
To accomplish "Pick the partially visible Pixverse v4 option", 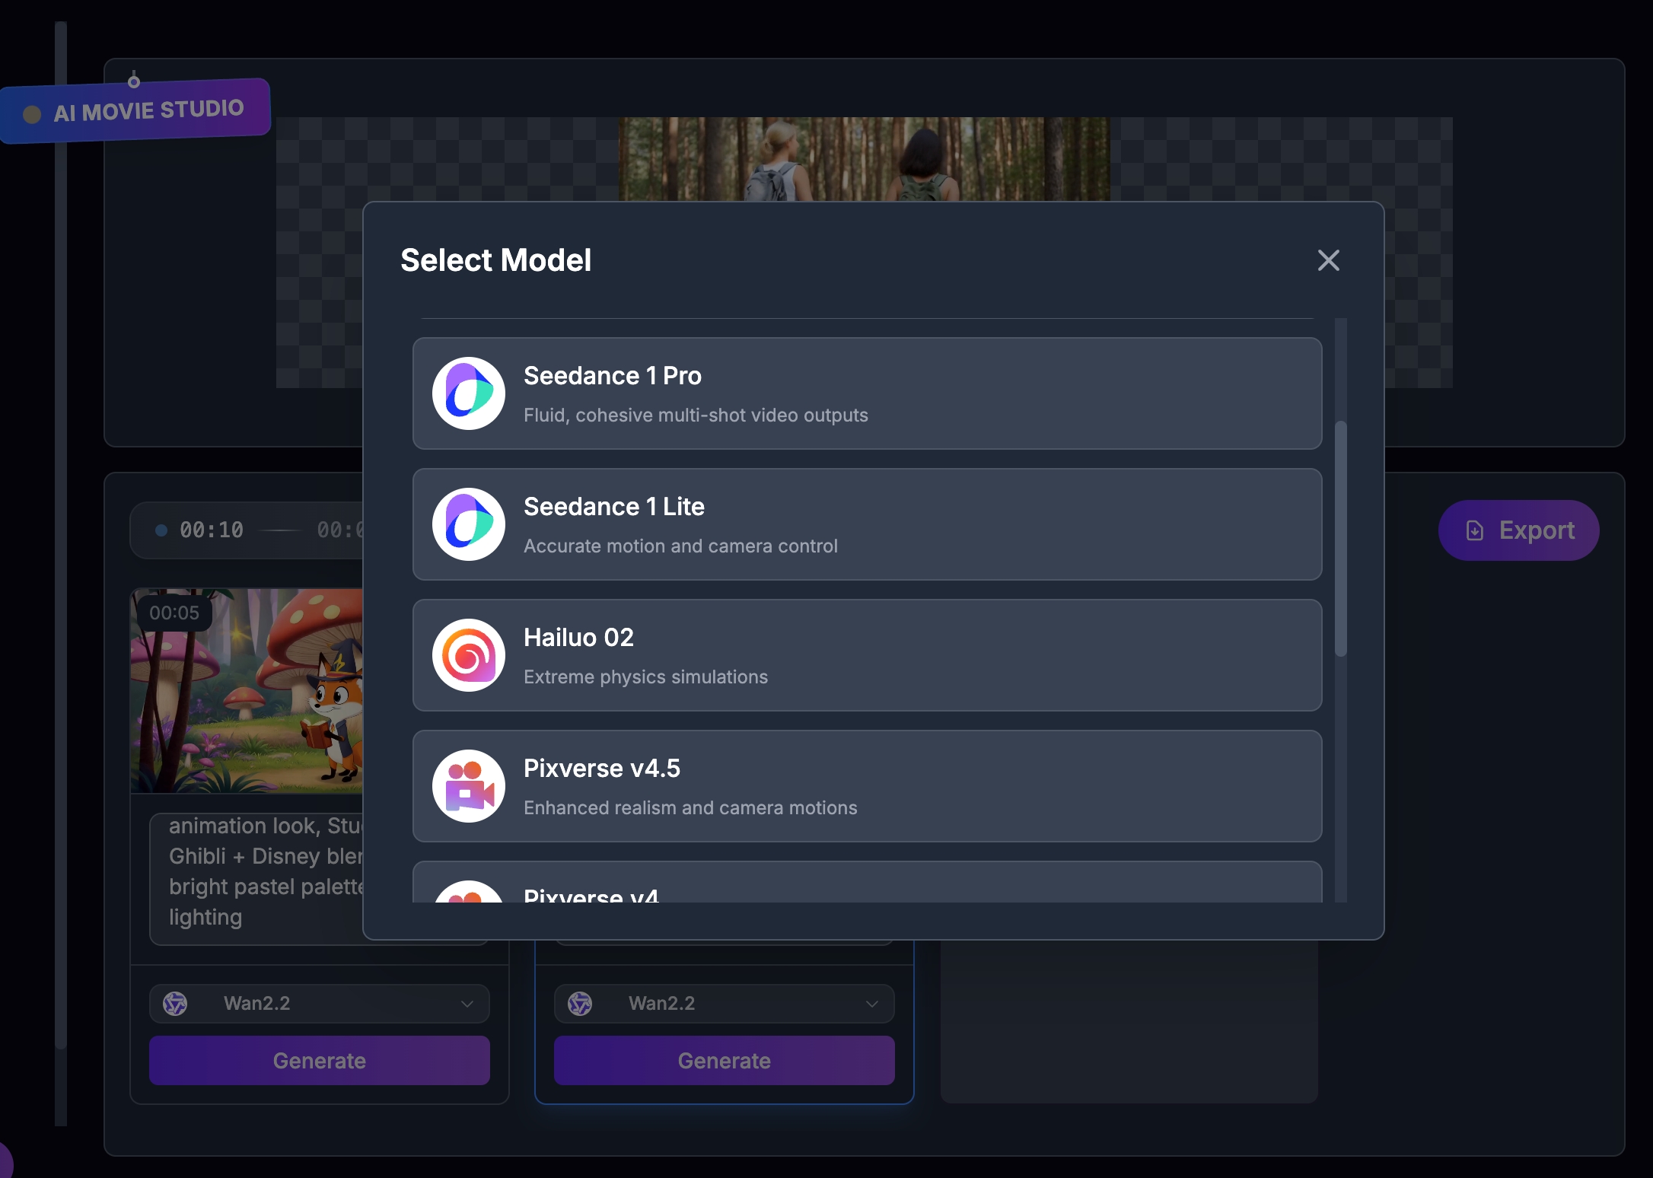I will click(x=867, y=882).
